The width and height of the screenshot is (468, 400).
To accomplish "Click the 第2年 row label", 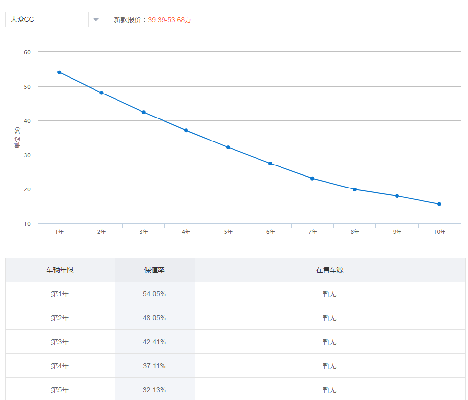I will point(60,318).
